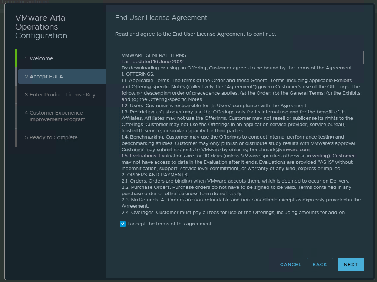Click the resize handle of EULA text box

[363, 213]
